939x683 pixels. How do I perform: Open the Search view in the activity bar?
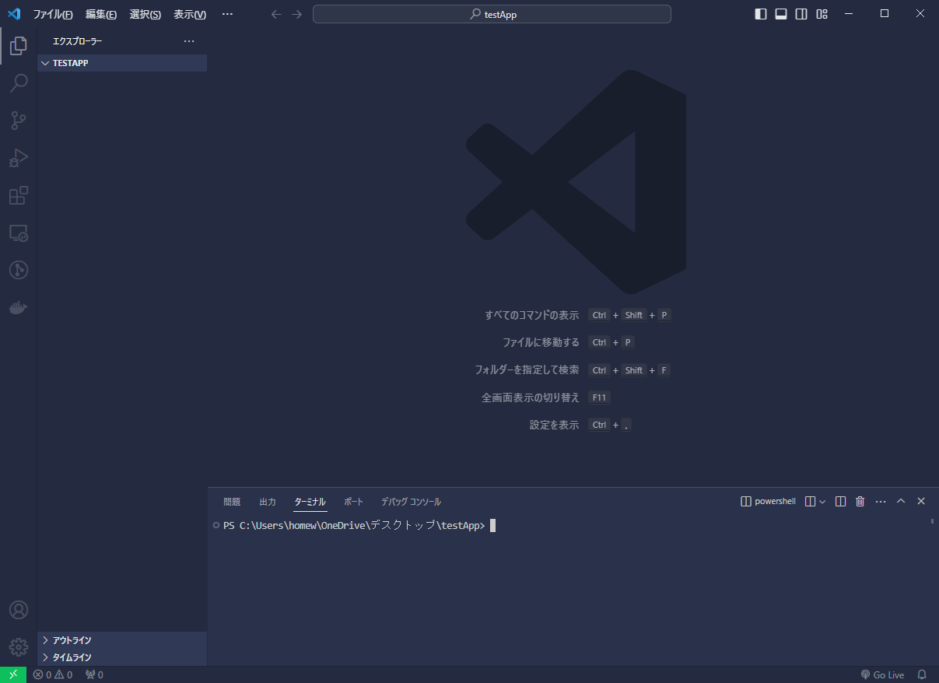click(19, 82)
